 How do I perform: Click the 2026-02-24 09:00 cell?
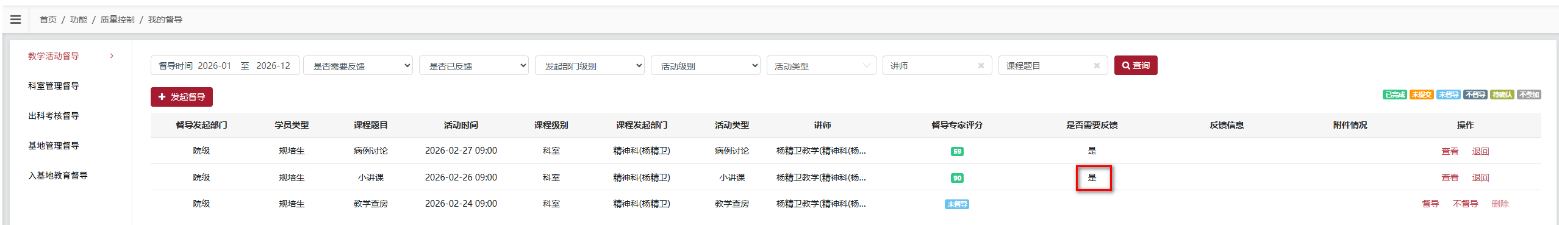click(461, 204)
